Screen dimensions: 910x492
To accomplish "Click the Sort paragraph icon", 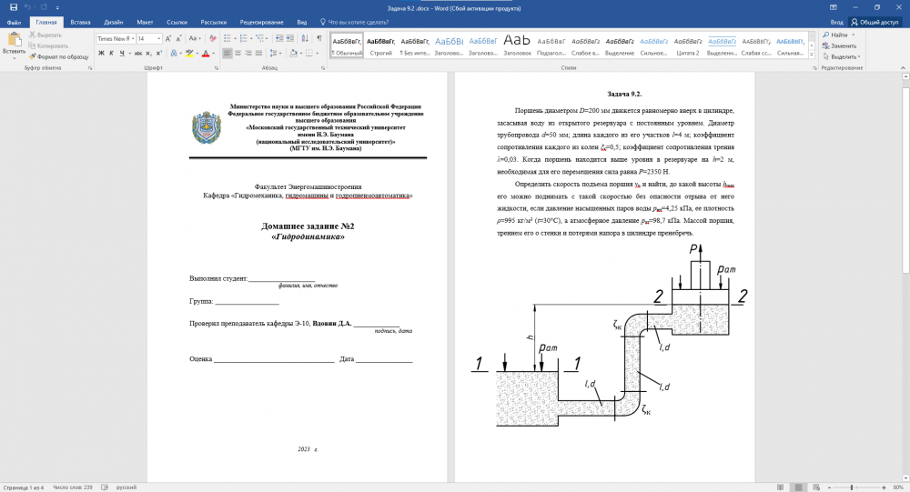I will click(x=305, y=39).
